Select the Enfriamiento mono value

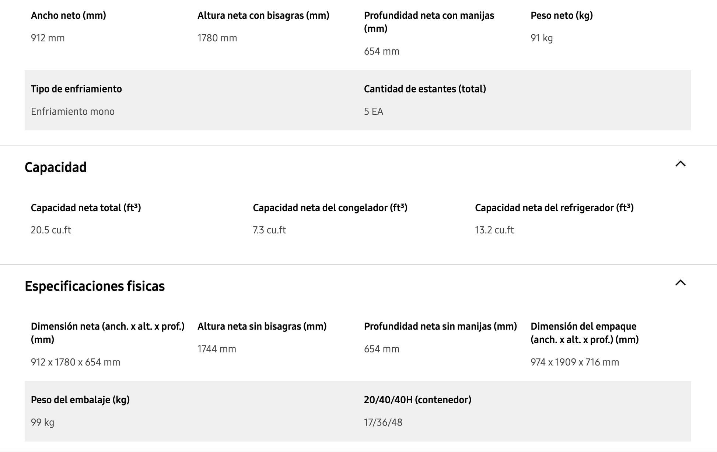(x=73, y=111)
